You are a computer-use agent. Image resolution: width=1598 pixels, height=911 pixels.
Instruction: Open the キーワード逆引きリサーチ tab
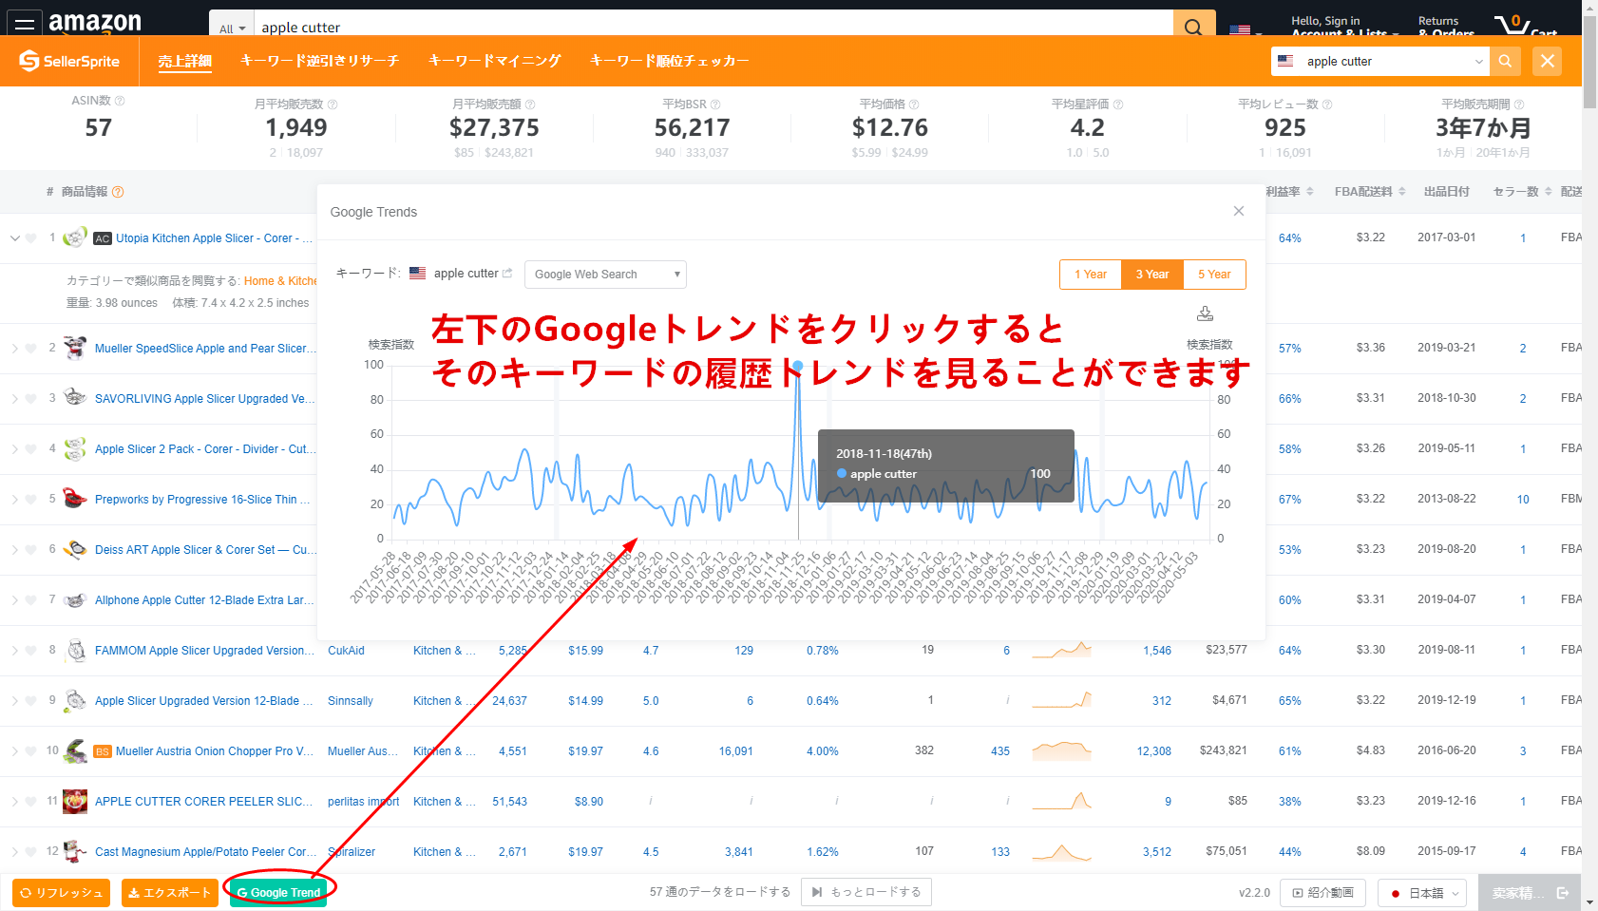tap(319, 62)
